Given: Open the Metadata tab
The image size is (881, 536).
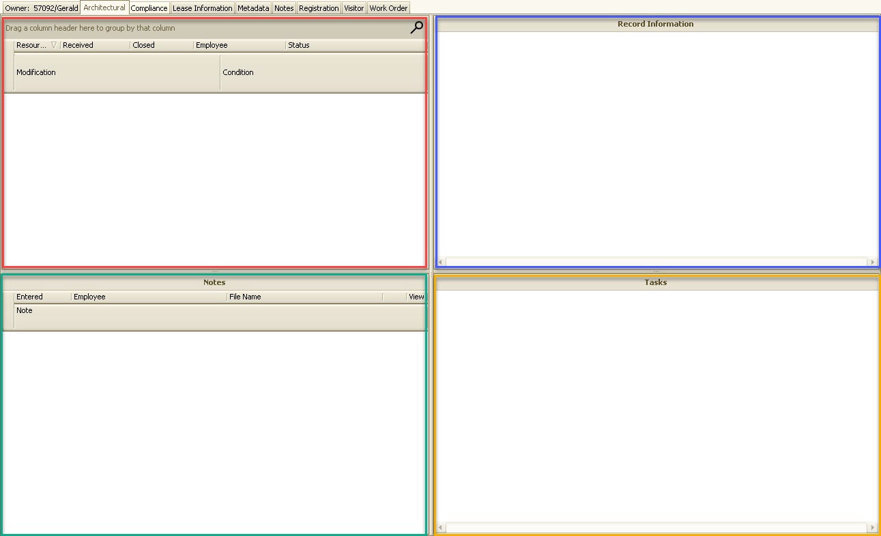Looking at the screenshot, I should pos(253,8).
